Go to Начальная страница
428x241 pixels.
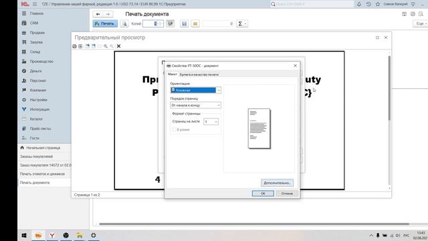(43, 148)
